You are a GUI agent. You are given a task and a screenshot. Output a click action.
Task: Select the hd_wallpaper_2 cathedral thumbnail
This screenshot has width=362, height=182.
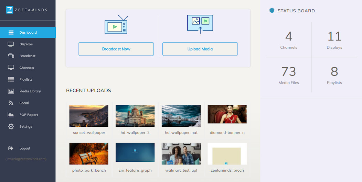135,116
